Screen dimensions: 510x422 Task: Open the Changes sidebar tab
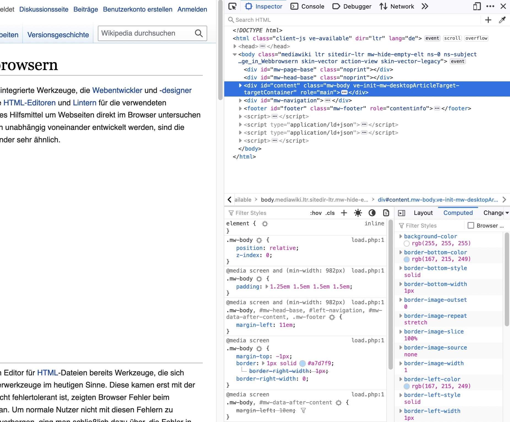click(x=493, y=213)
